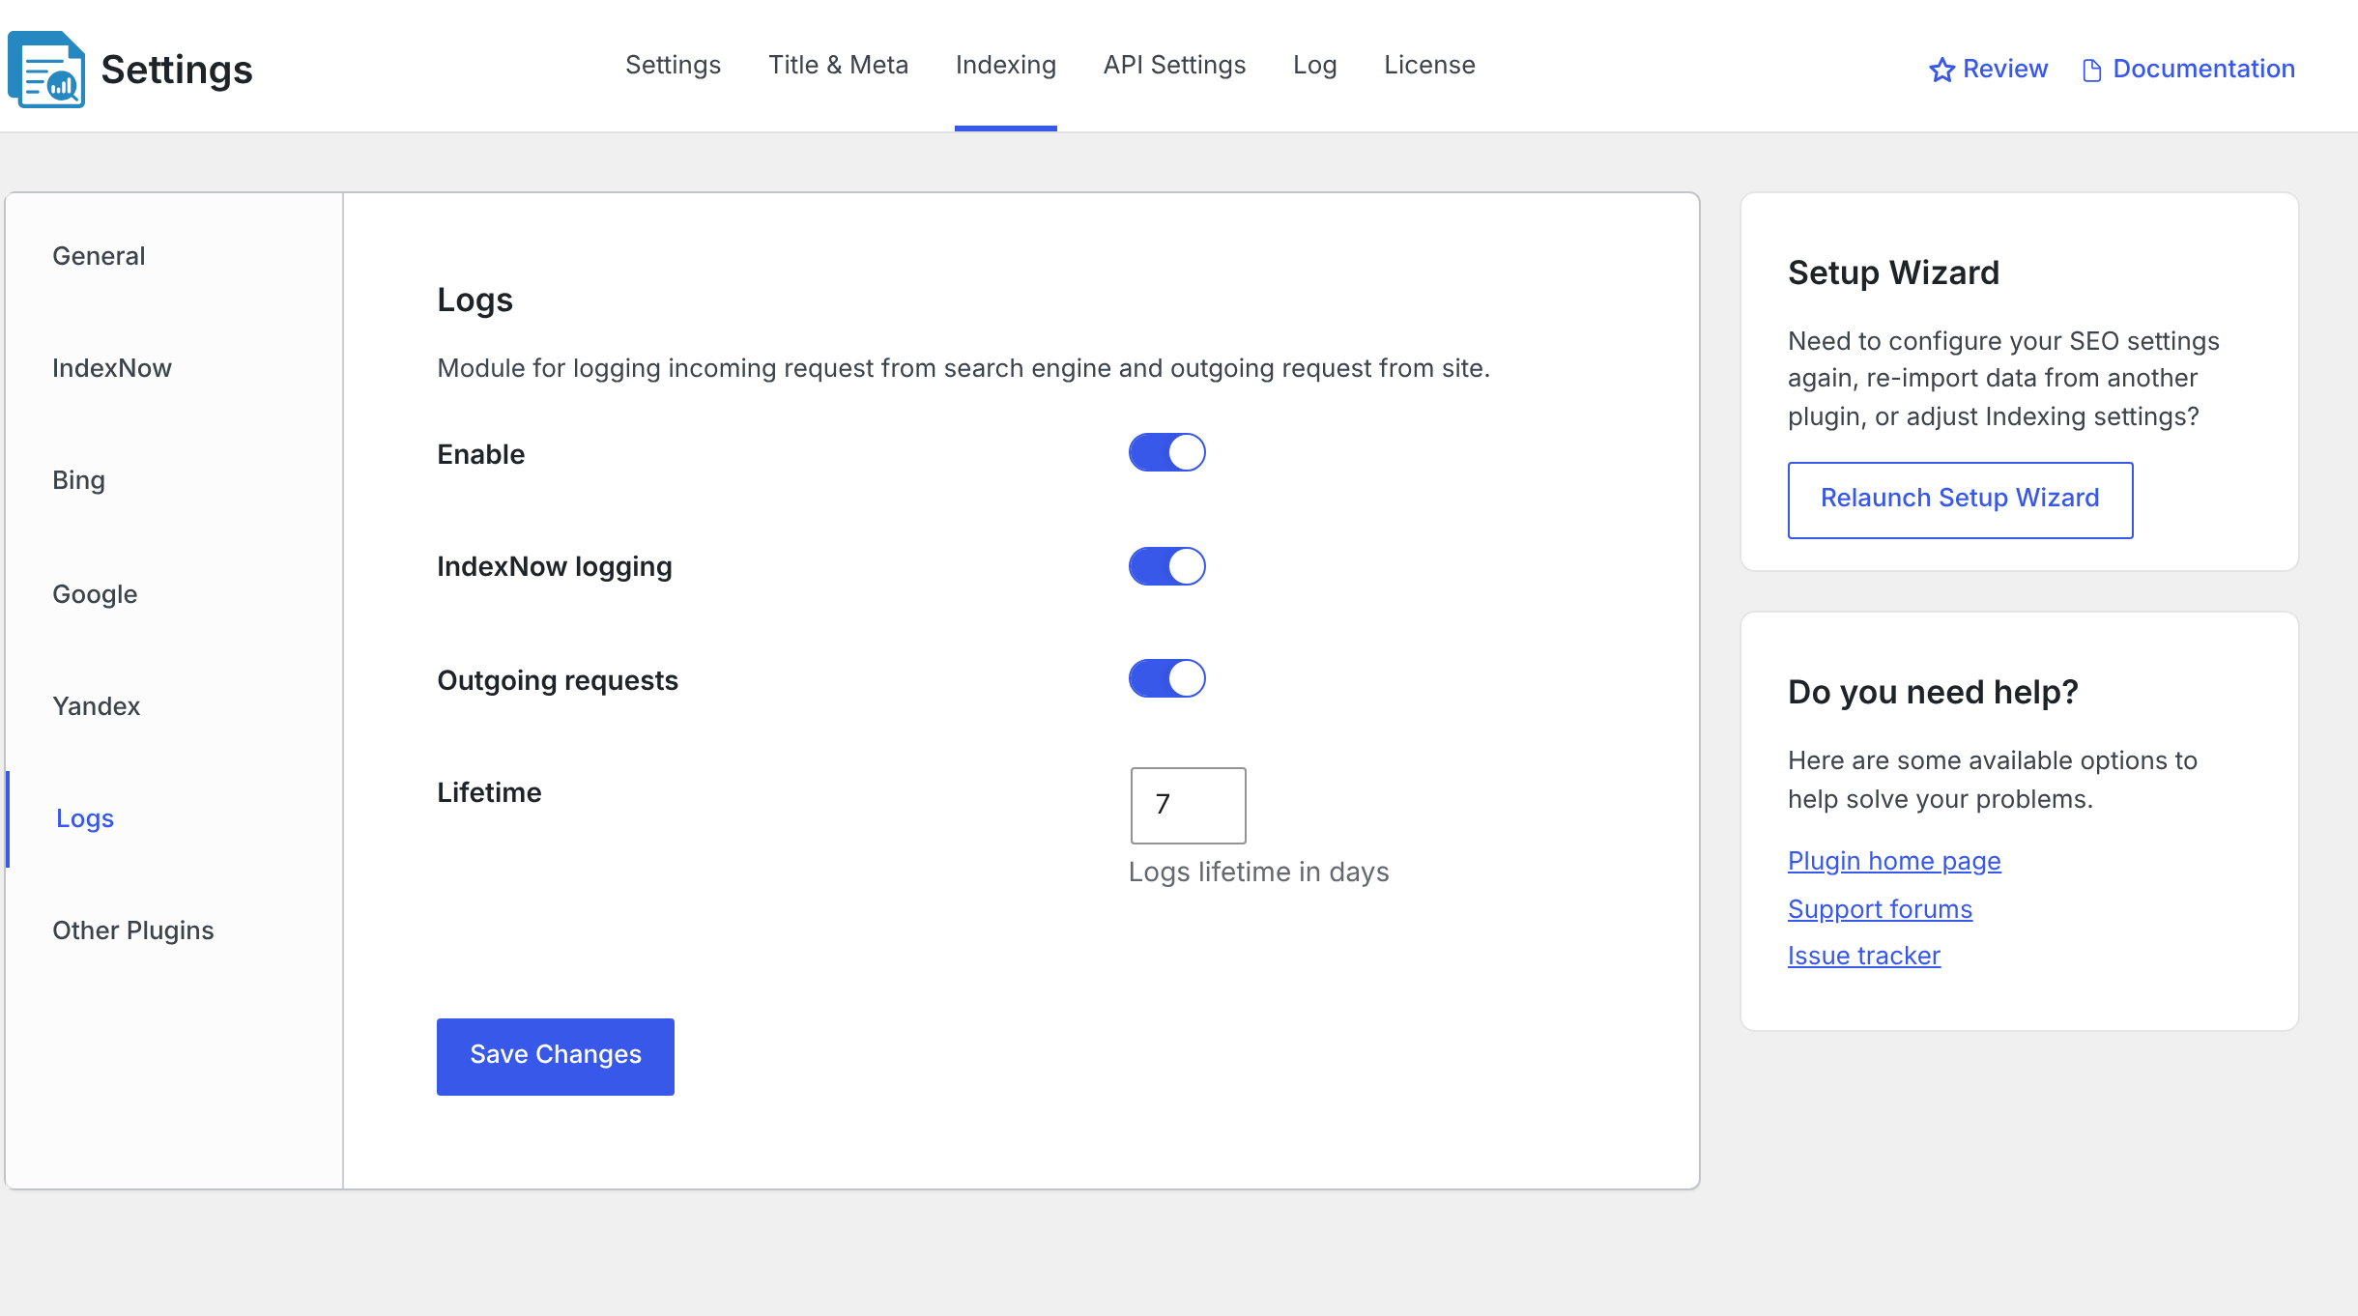
Task: Open Other Plugins in the sidebar
Action: click(x=133, y=930)
